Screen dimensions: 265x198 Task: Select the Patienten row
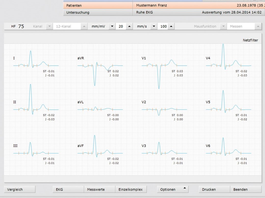(98, 5)
